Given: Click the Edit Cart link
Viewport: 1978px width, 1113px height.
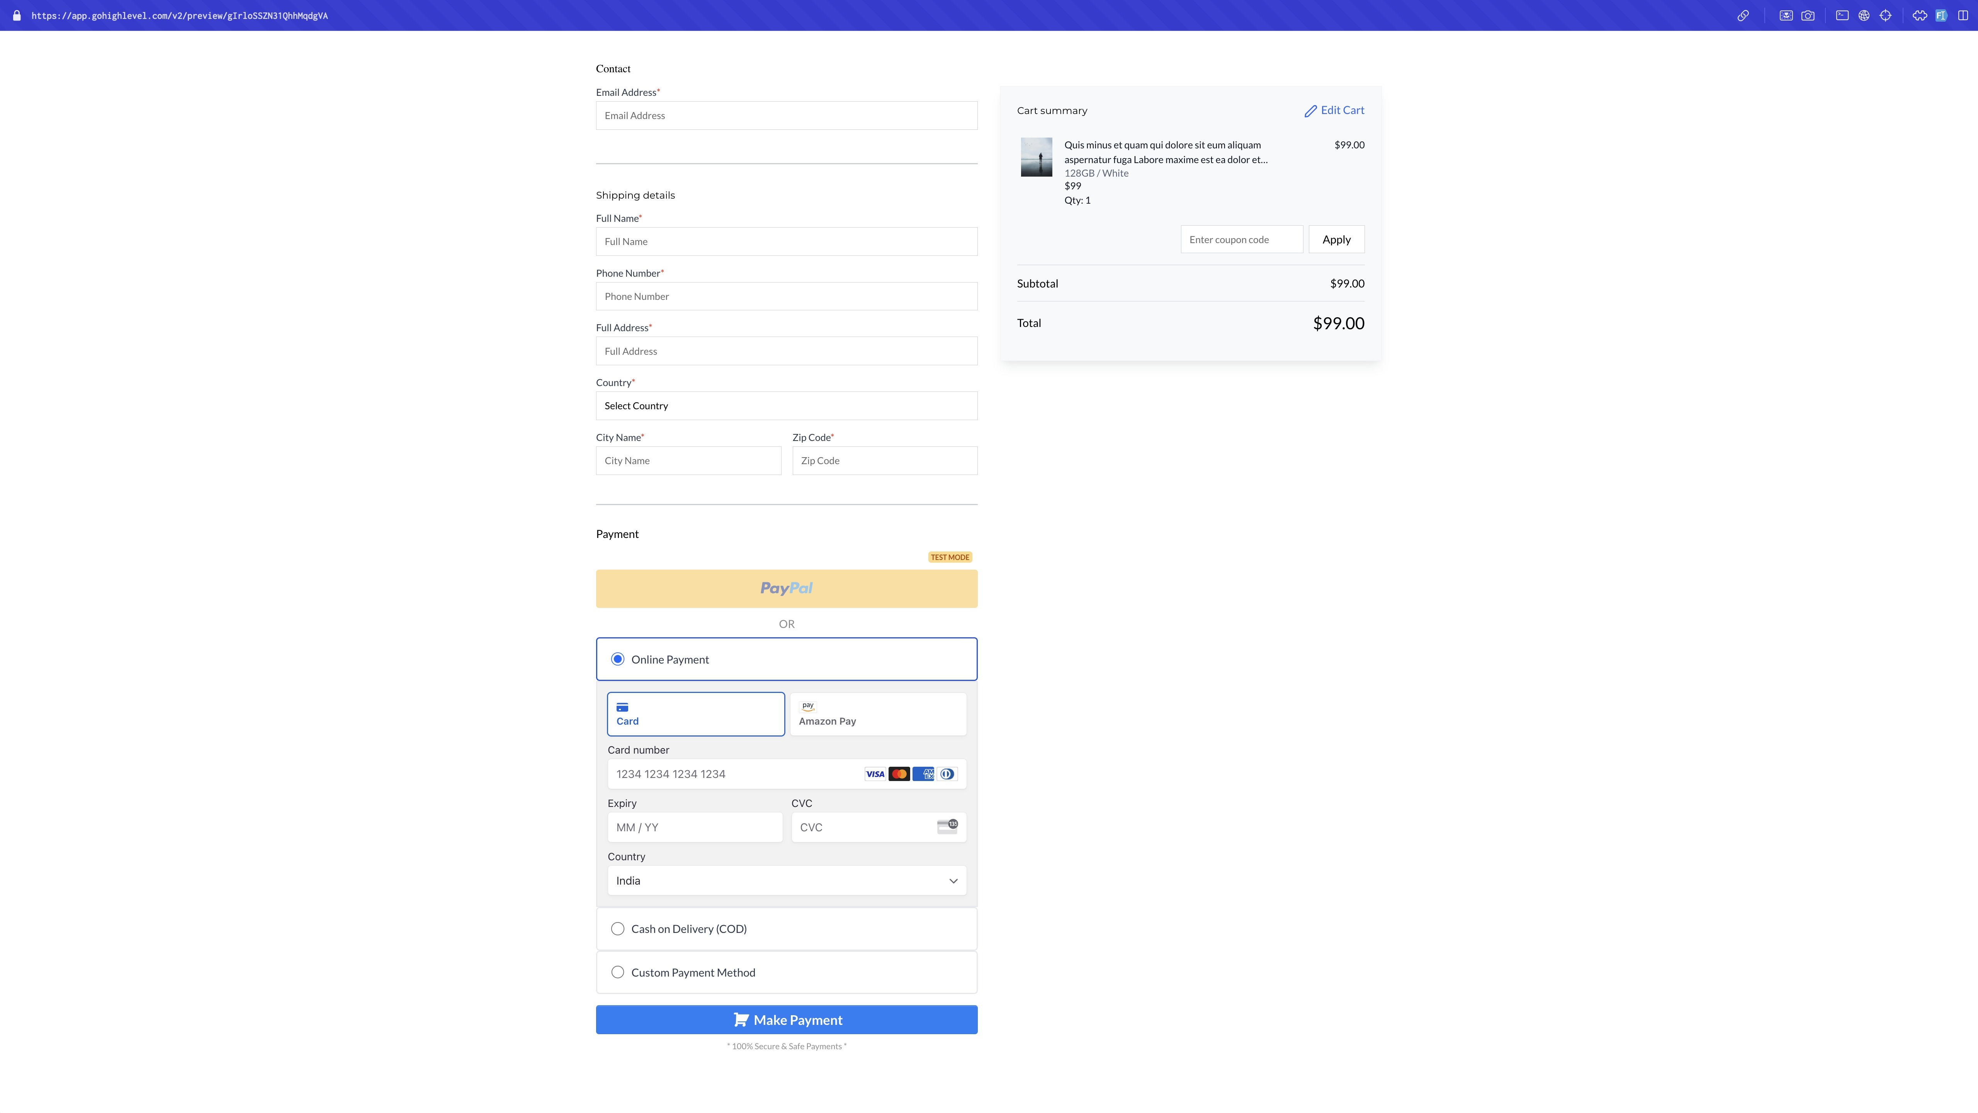Looking at the screenshot, I should click(x=1334, y=111).
